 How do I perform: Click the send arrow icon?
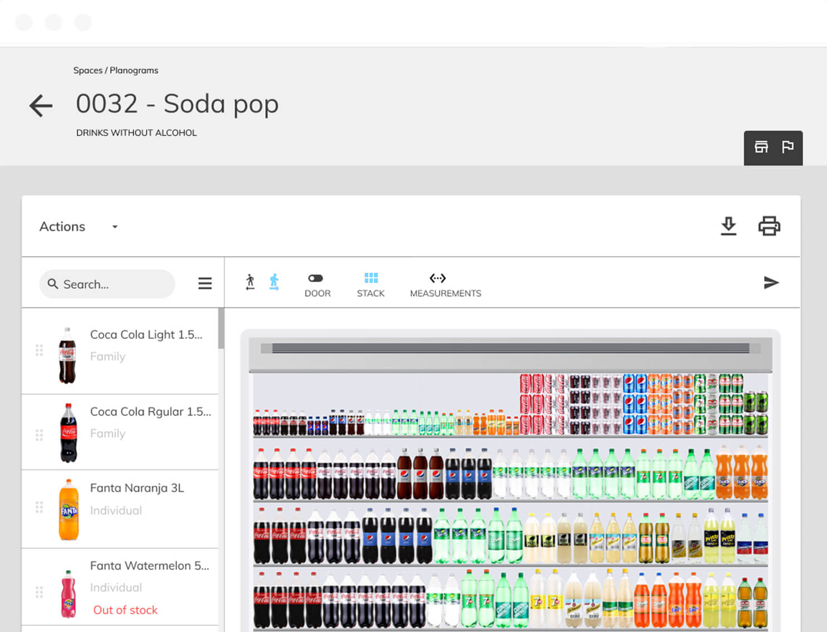[771, 283]
